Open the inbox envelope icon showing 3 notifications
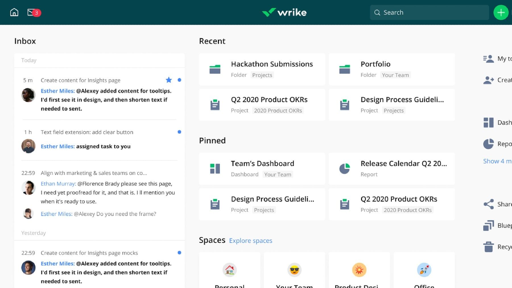This screenshot has height=288, width=512. click(x=31, y=12)
